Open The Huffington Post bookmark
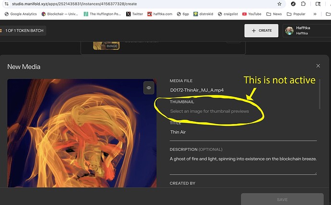Viewport: 331px width, 205px height. point(102,14)
